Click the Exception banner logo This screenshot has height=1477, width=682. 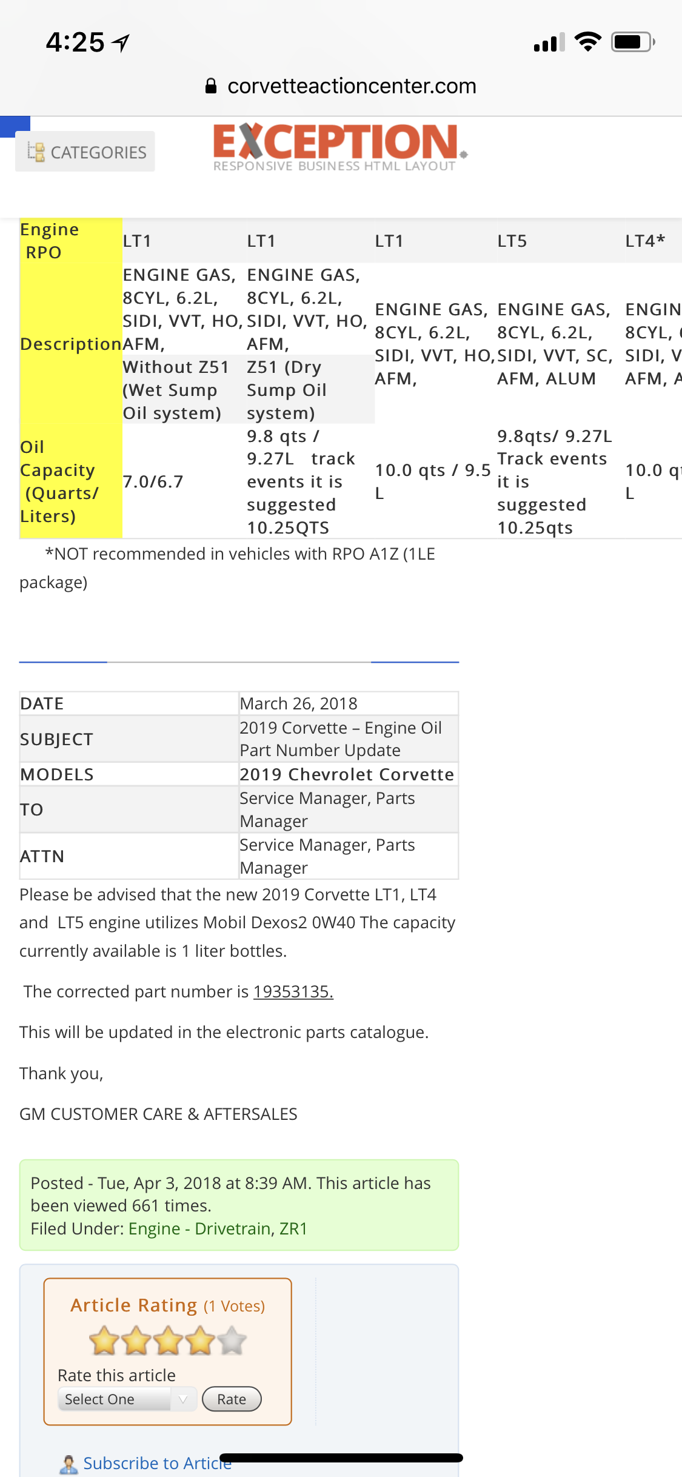(340, 147)
